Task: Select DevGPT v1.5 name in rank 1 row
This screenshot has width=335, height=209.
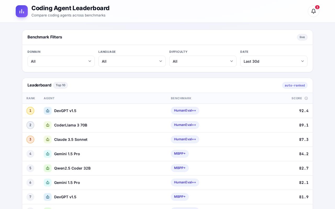Action: (65, 111)
